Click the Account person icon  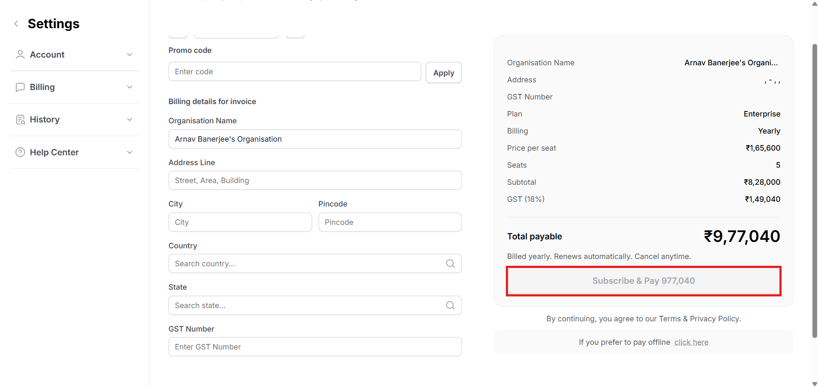20,55
